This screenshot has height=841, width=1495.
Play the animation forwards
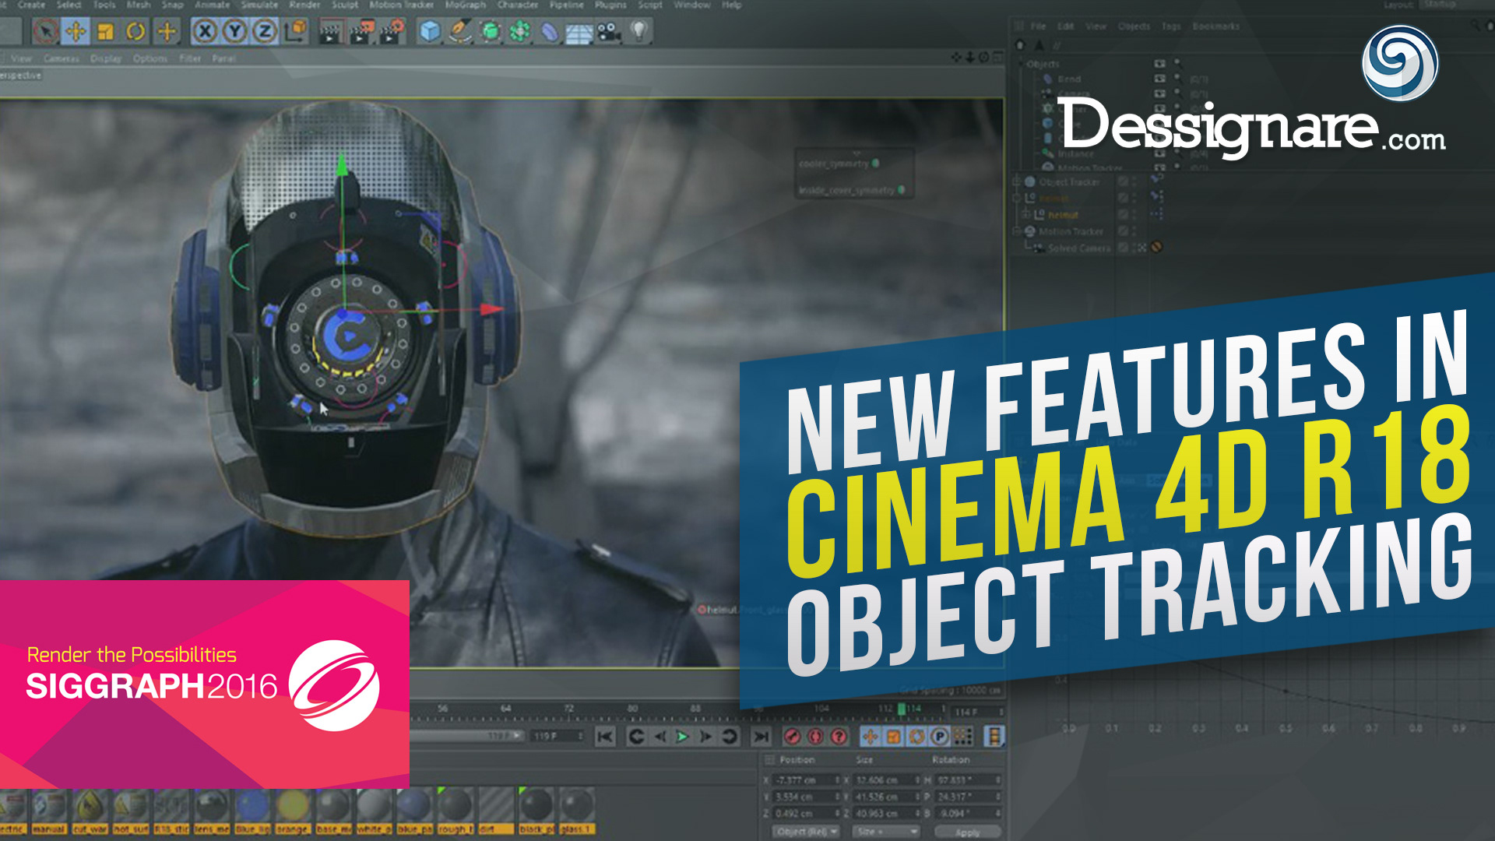click(683, 737)
